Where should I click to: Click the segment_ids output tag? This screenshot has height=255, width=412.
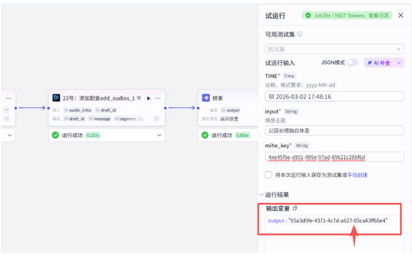pyautogui.click(x=129, y=119)
